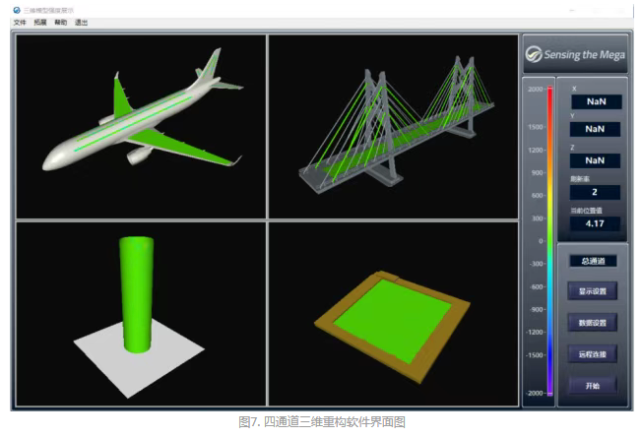Select the square platform model viewport
The height and width of the screenshot is (438, 641).
pyautogui.click(x=393, y=313)
